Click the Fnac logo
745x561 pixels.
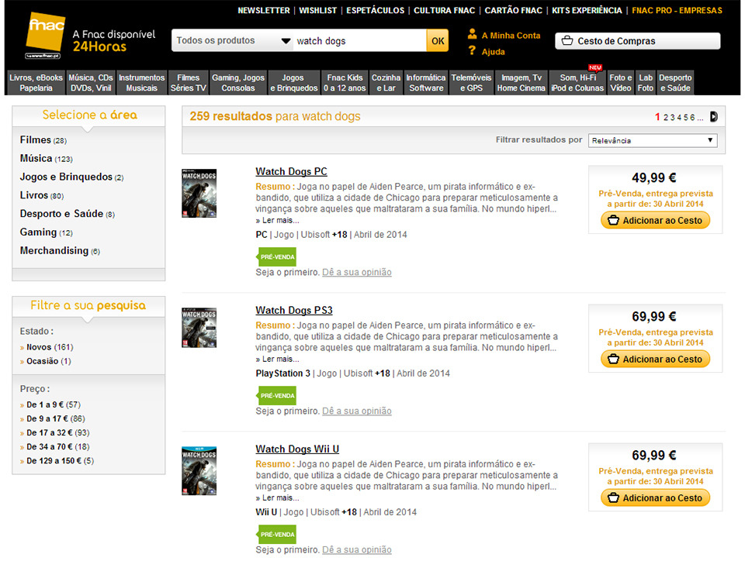click(45, 36)
